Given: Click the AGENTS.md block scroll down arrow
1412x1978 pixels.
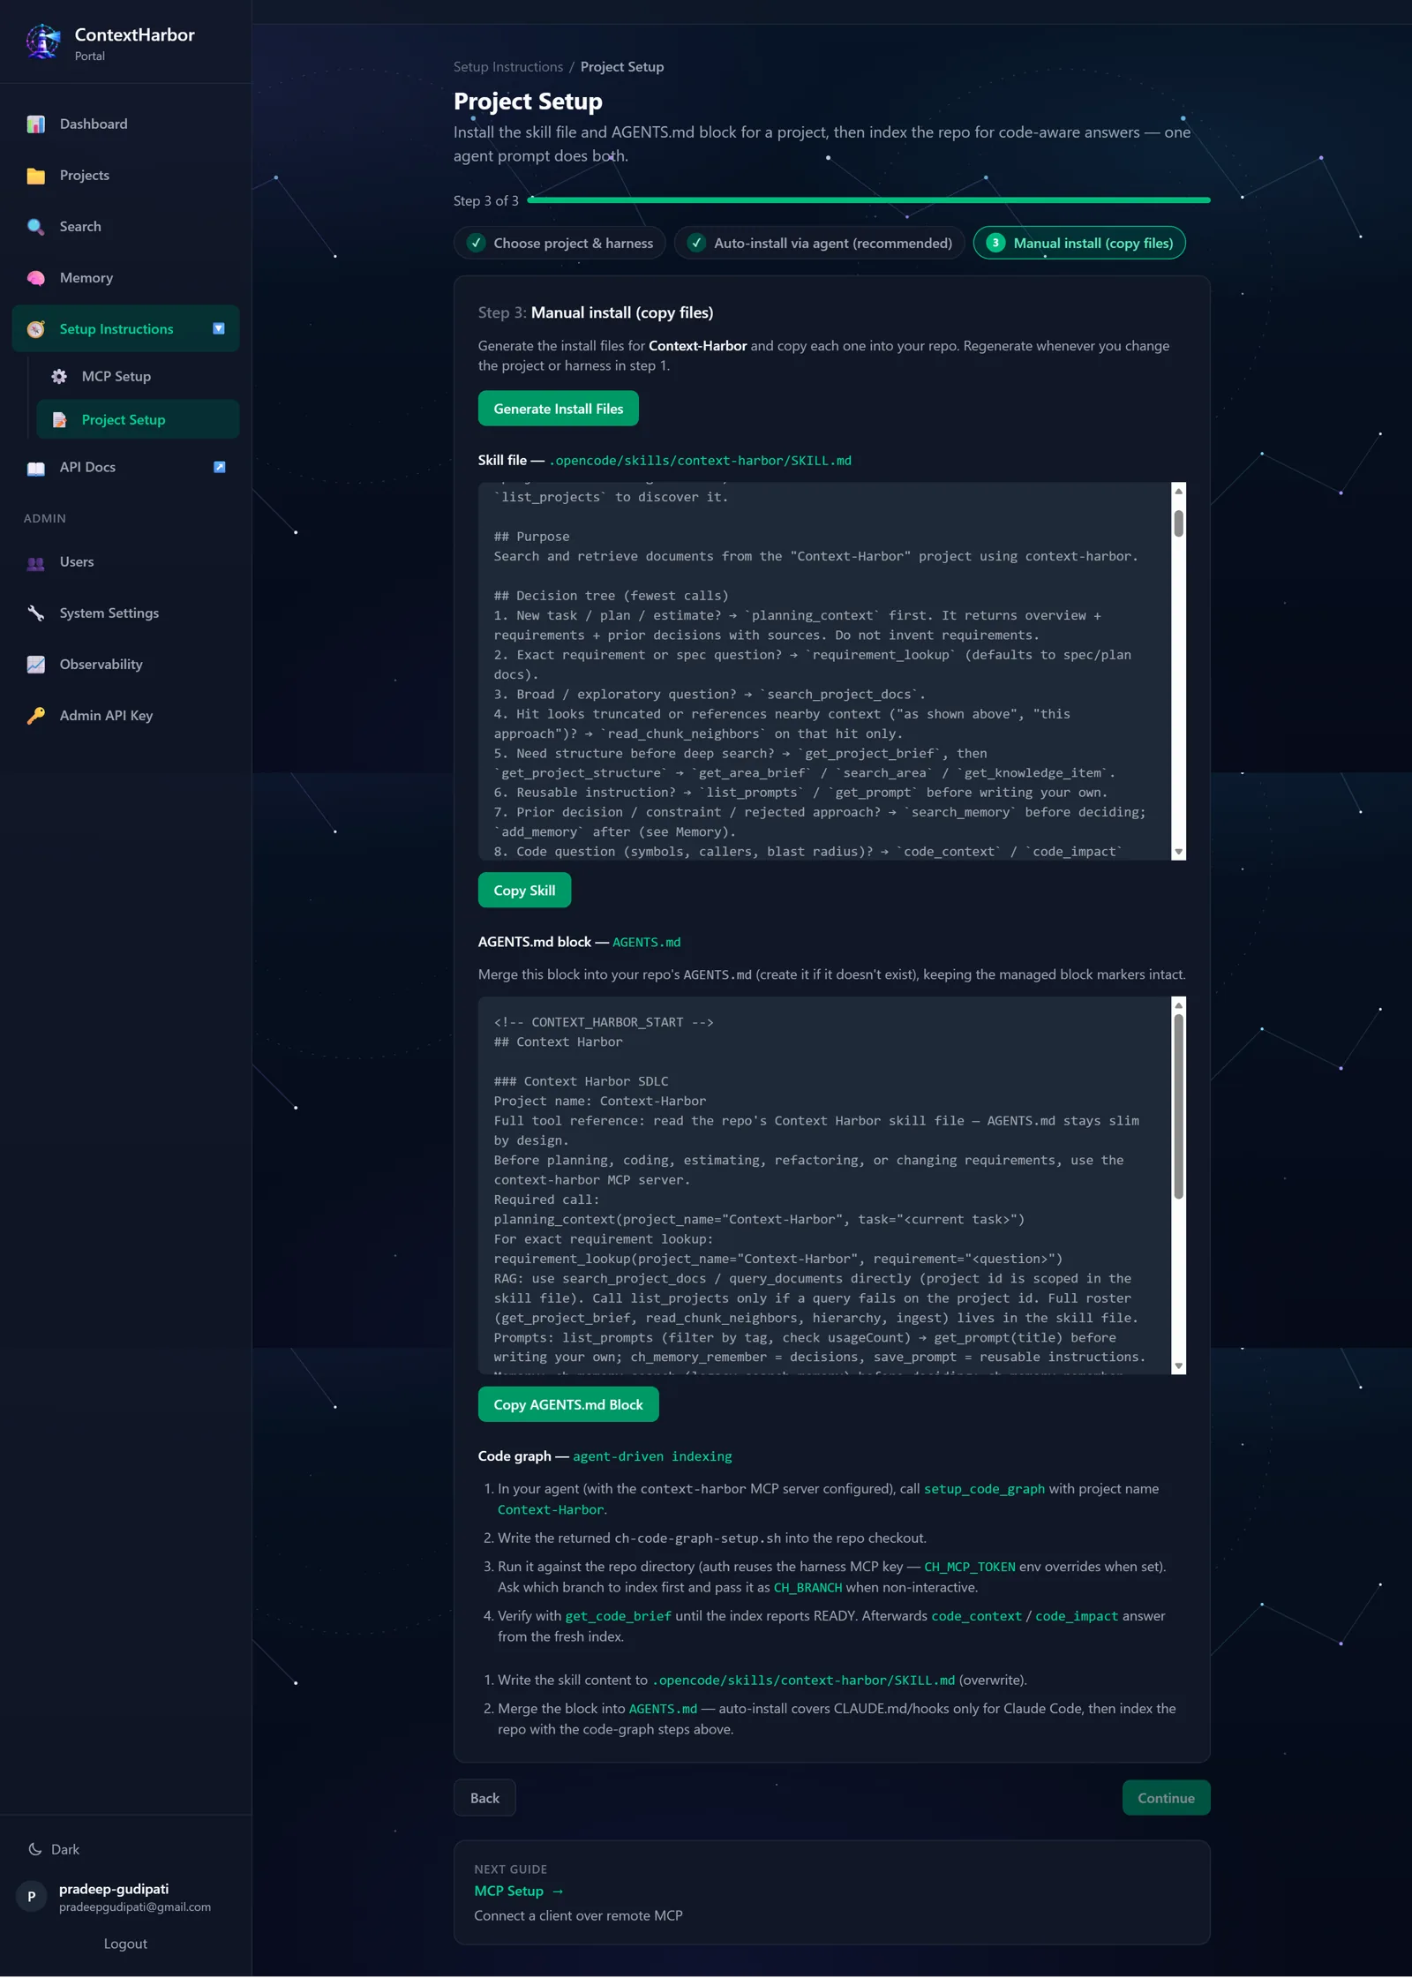Looking at the screenshot, I should tap(1178, 1366).
